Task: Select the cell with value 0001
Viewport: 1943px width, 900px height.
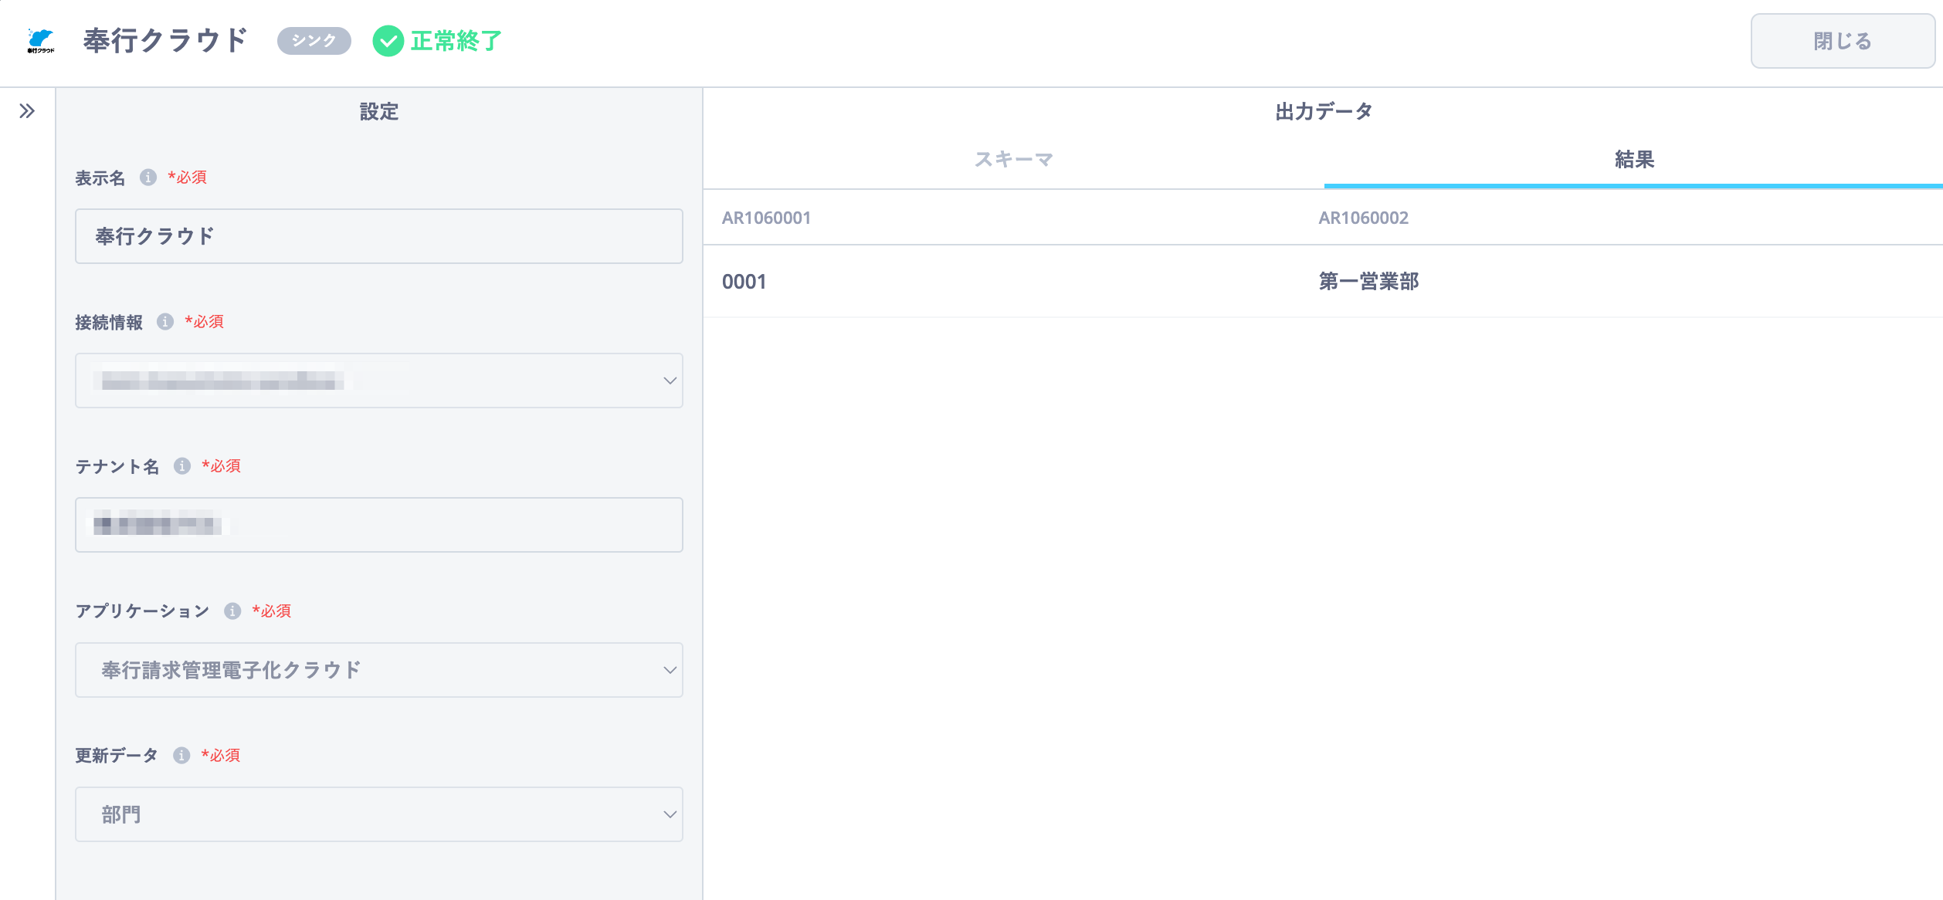Action: (x=744, y=282)
